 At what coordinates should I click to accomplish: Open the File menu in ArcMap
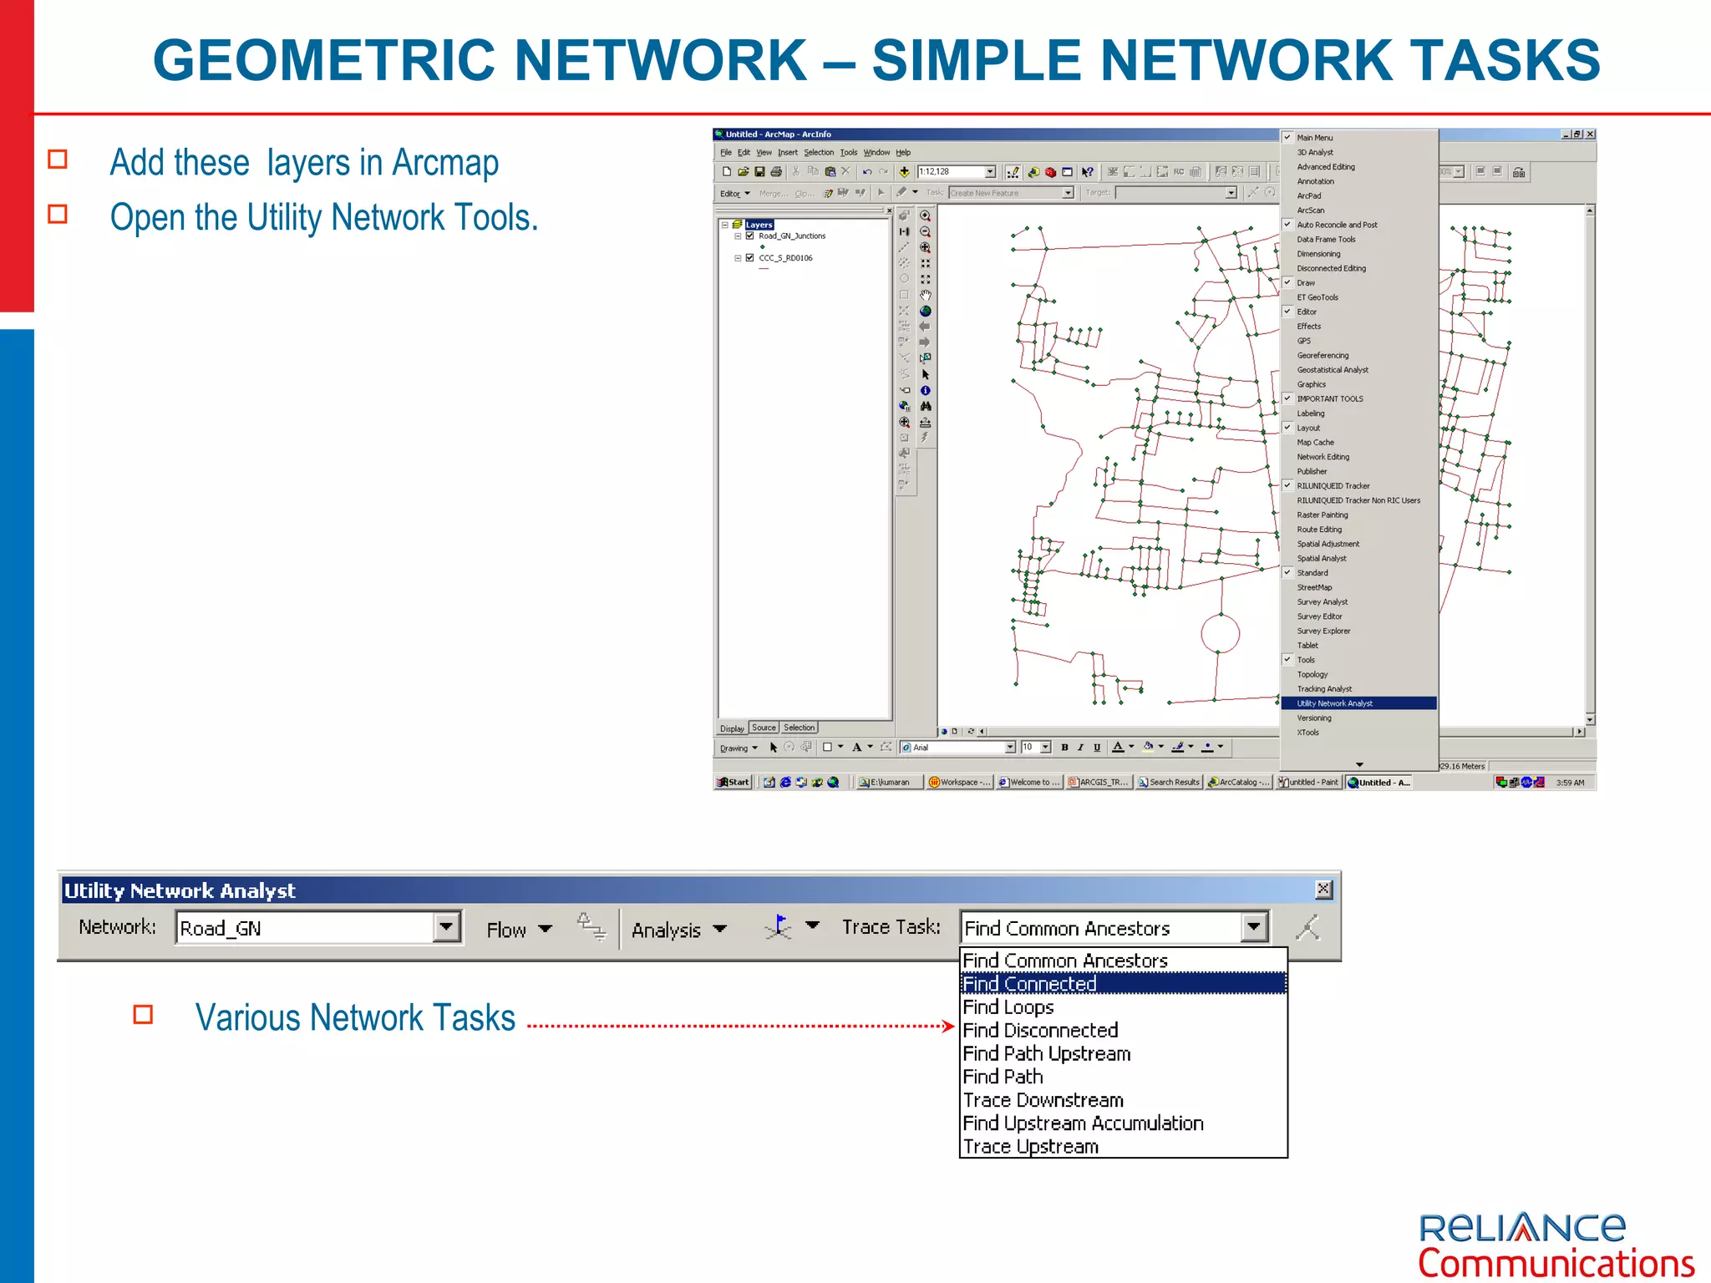pos(725,152)
